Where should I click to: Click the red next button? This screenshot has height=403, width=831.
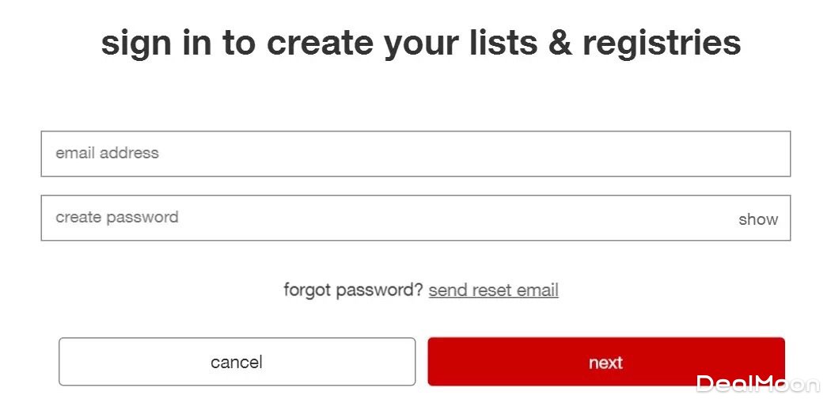[x=605, y=362]
